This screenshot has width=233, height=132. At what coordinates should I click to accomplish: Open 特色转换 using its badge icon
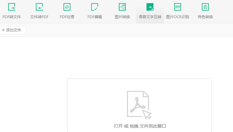click(205, 7)
